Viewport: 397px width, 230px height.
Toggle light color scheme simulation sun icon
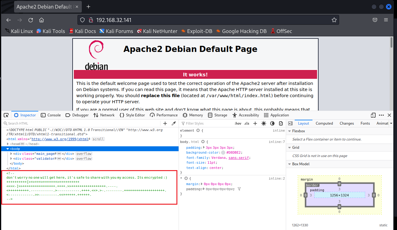[264, 123]
